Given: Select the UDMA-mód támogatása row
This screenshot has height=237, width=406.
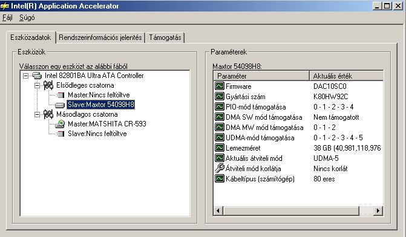Looking at the screenshot, I should 298,137.
